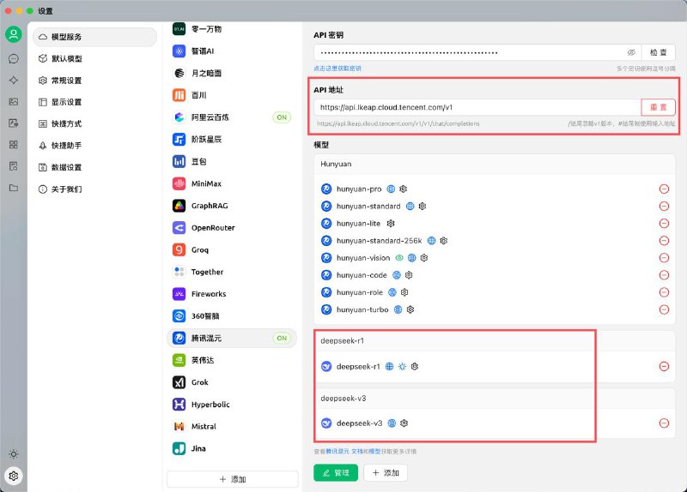Click the green 管理 manage models button
Viewport: 687px width, 492px height.
[336, 473]
